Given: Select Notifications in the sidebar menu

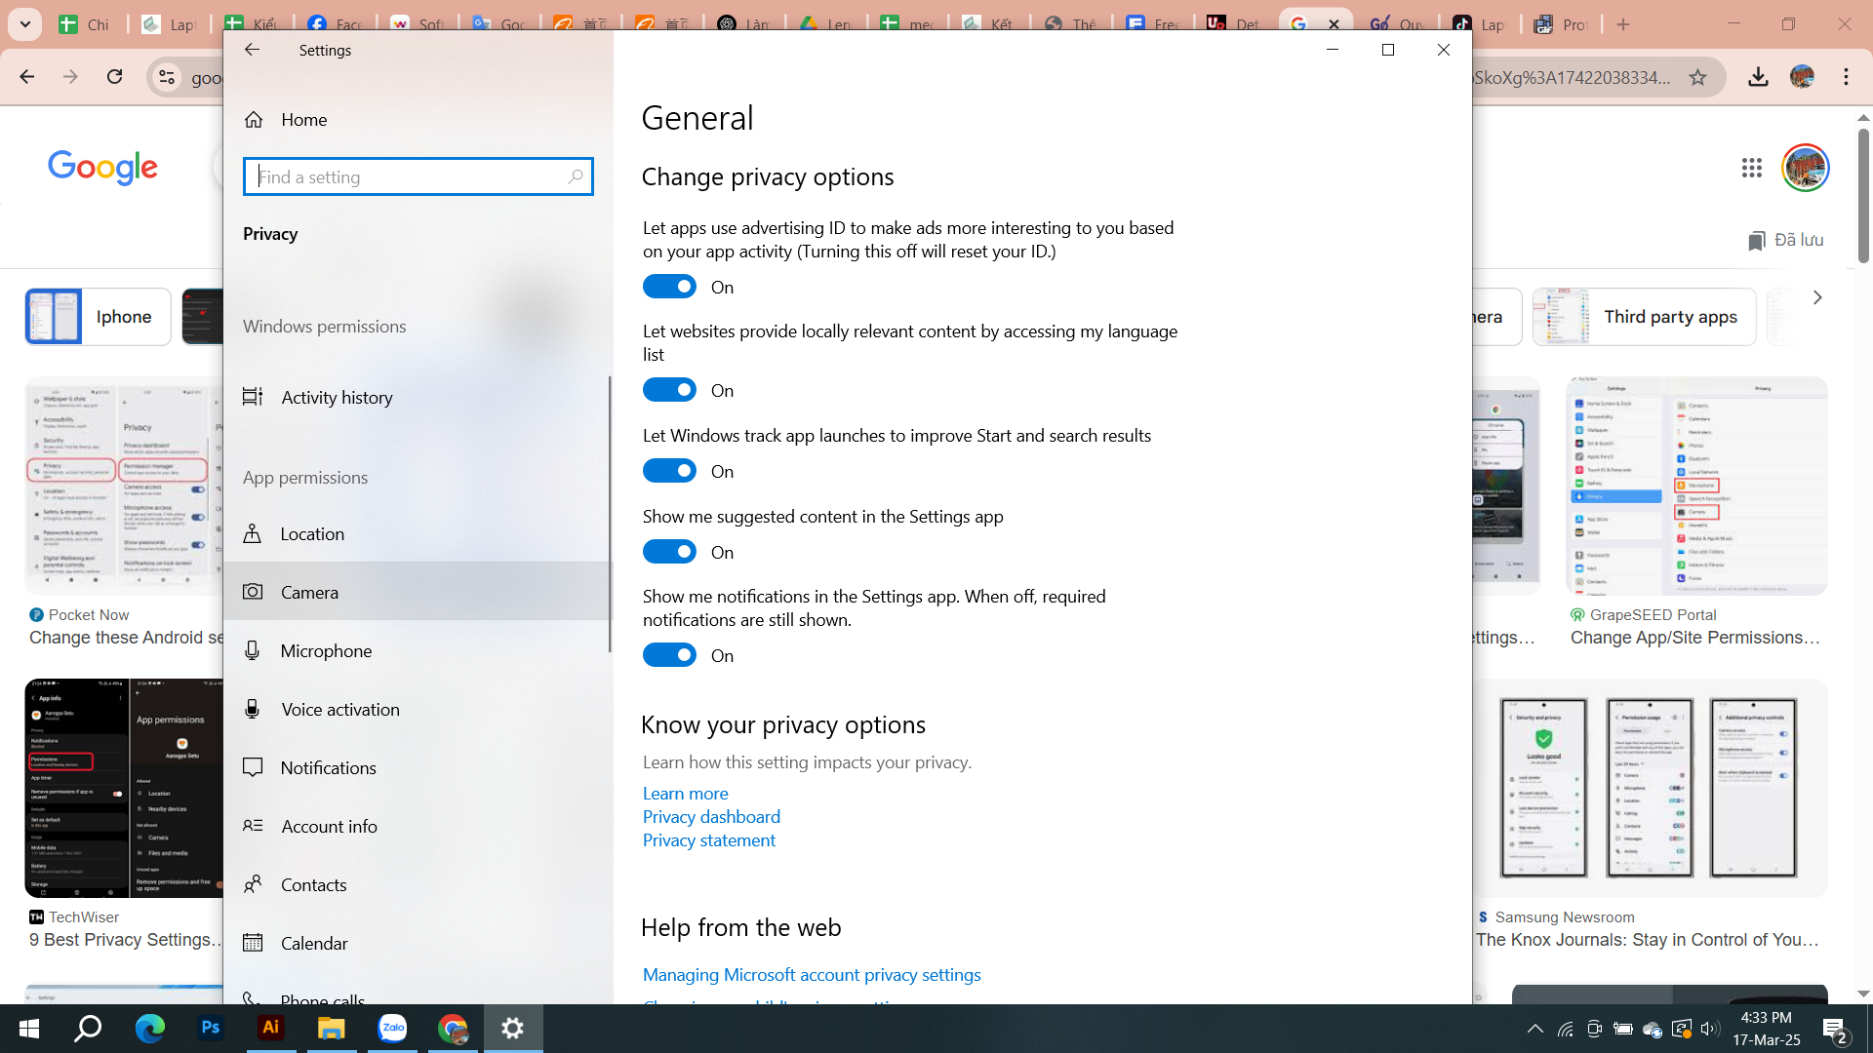Looking at the screenshot, I should click(x=328, y=768).
